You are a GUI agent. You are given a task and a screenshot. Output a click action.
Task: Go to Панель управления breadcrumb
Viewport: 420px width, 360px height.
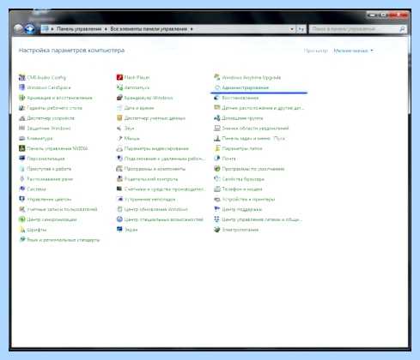[79, 29]
